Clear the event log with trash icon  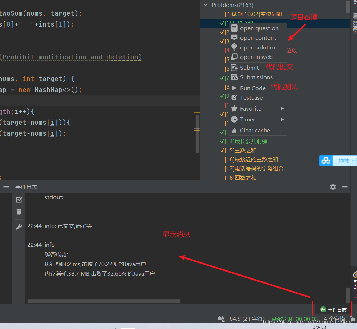pyautogui.click(x=19, y=212)
